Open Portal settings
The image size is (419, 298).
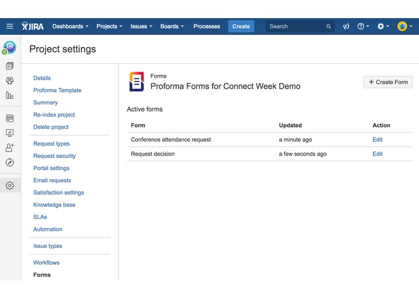[x=51, y=168]
